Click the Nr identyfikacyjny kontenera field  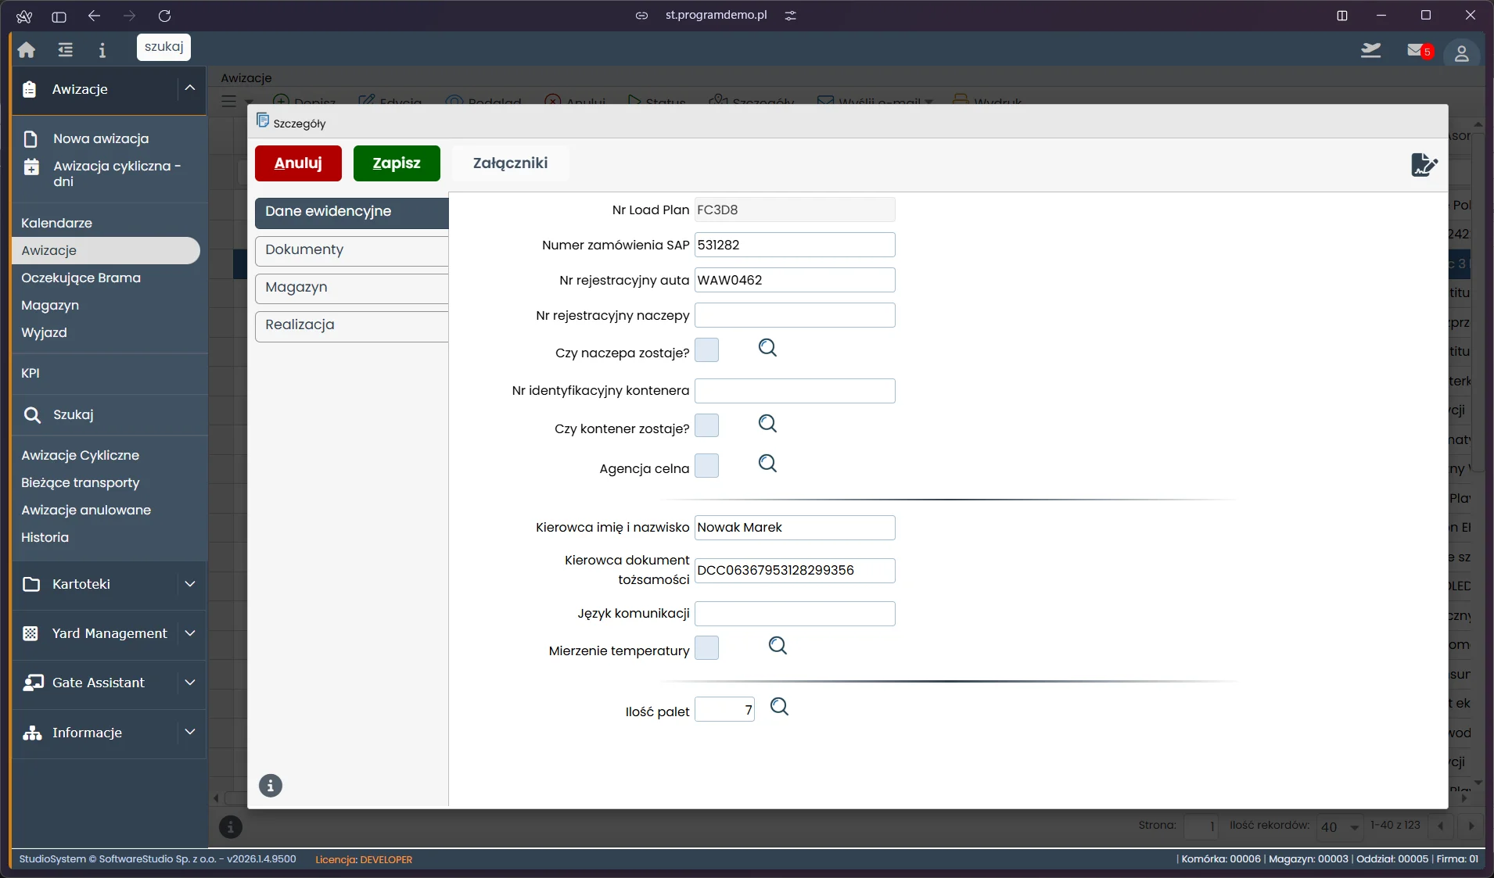pos(795,391)
